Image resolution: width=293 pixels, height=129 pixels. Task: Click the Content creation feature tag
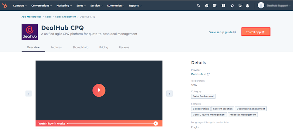223,108
